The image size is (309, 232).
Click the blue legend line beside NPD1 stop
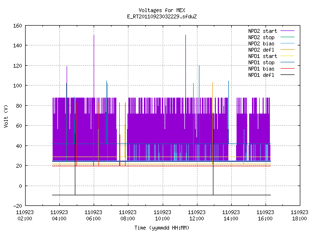click(x=287, y=62)
